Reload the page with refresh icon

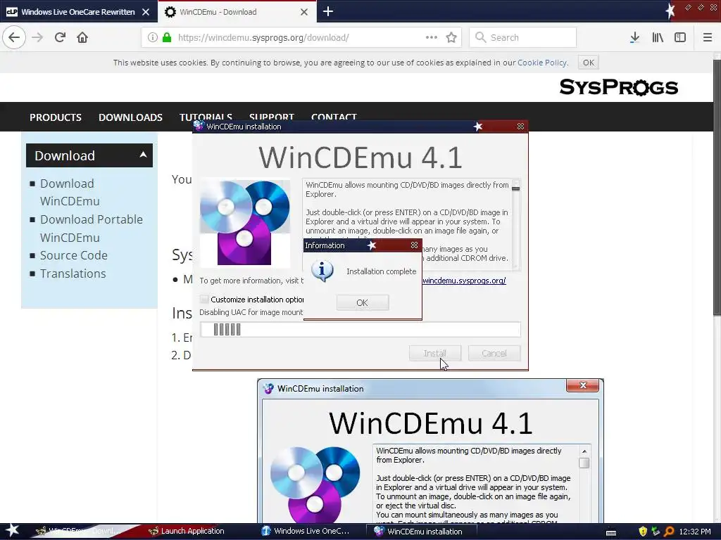coord(60,37)
